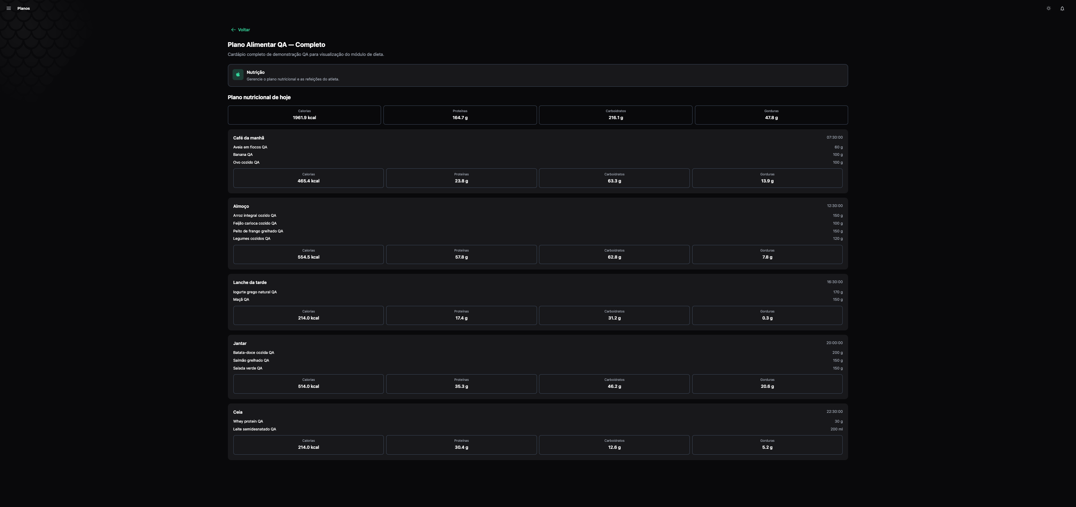Click the Ceia heading
The width and height of the screenshot is (1076, 507).
click(238, 412)
